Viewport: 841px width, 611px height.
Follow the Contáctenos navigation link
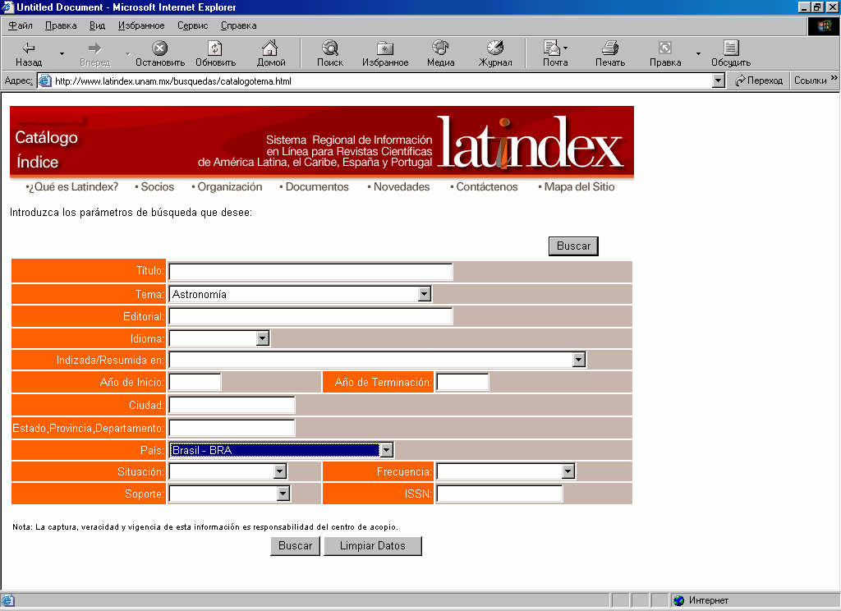point(486,187)
